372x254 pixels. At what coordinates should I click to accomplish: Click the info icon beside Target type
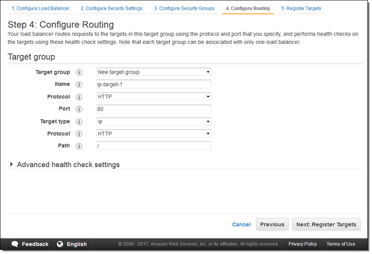[79, 122]
